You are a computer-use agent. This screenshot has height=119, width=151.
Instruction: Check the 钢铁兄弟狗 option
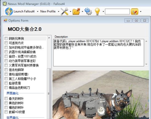(x=6, y=38)
